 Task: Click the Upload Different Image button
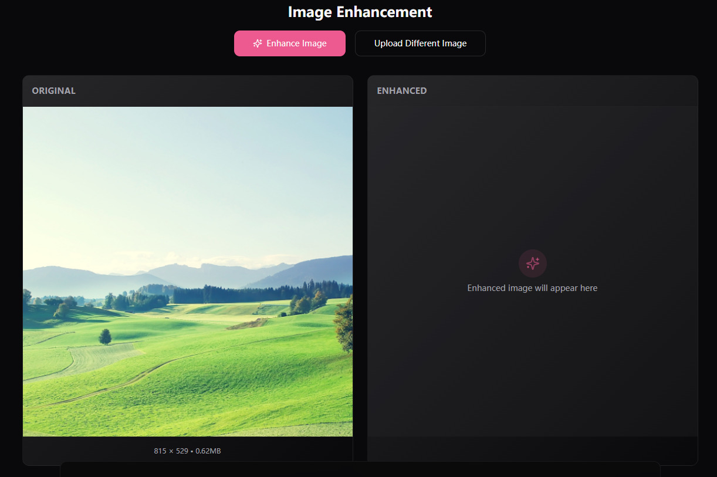point(420,43)
